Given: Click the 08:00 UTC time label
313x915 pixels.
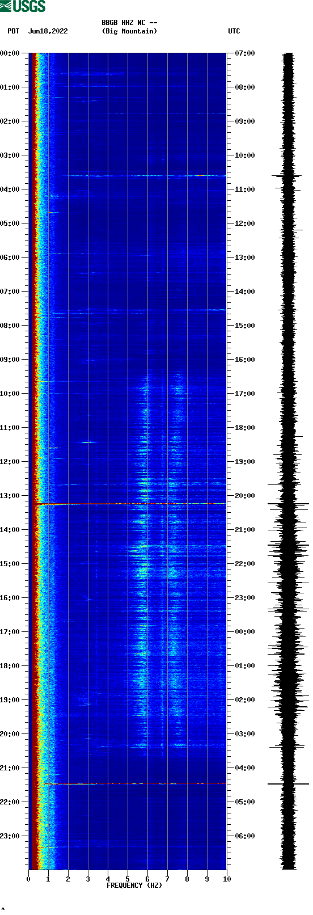Looking at the screenshot, I should tap(245, 87).
